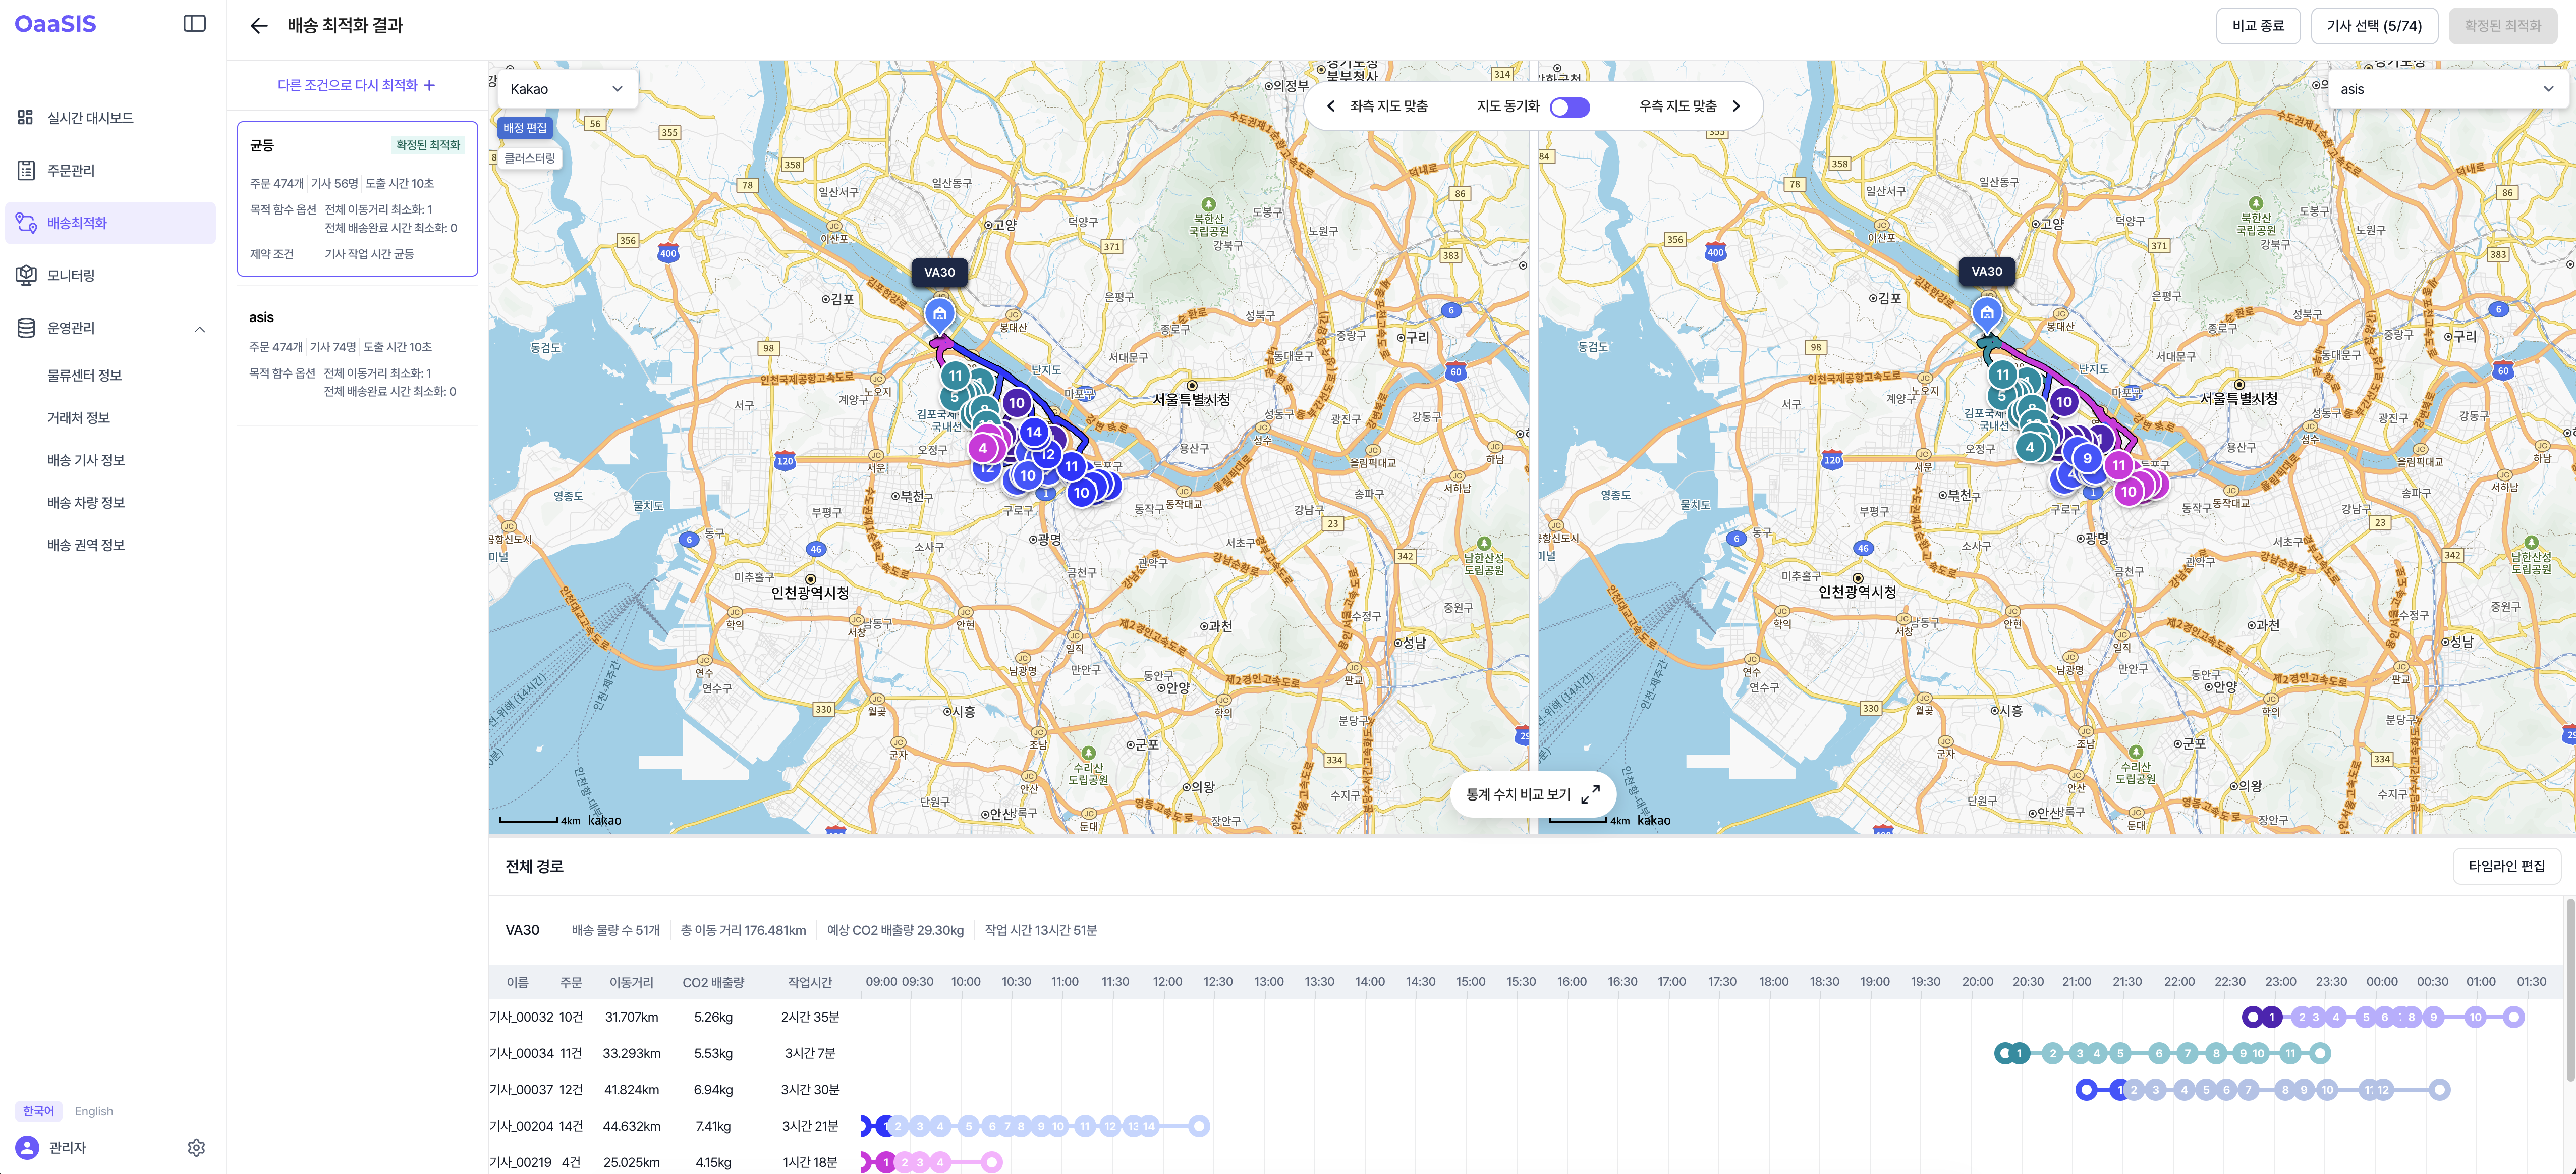Click the 관리자 user avatar
This screenshot has height=1174, width=2576.
point(28,1148)
